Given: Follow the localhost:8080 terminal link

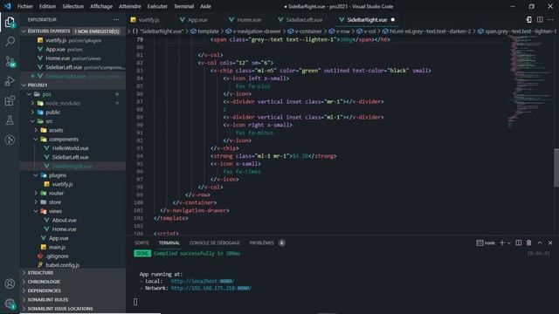Looking at the screenshot, I should point(202,281).
